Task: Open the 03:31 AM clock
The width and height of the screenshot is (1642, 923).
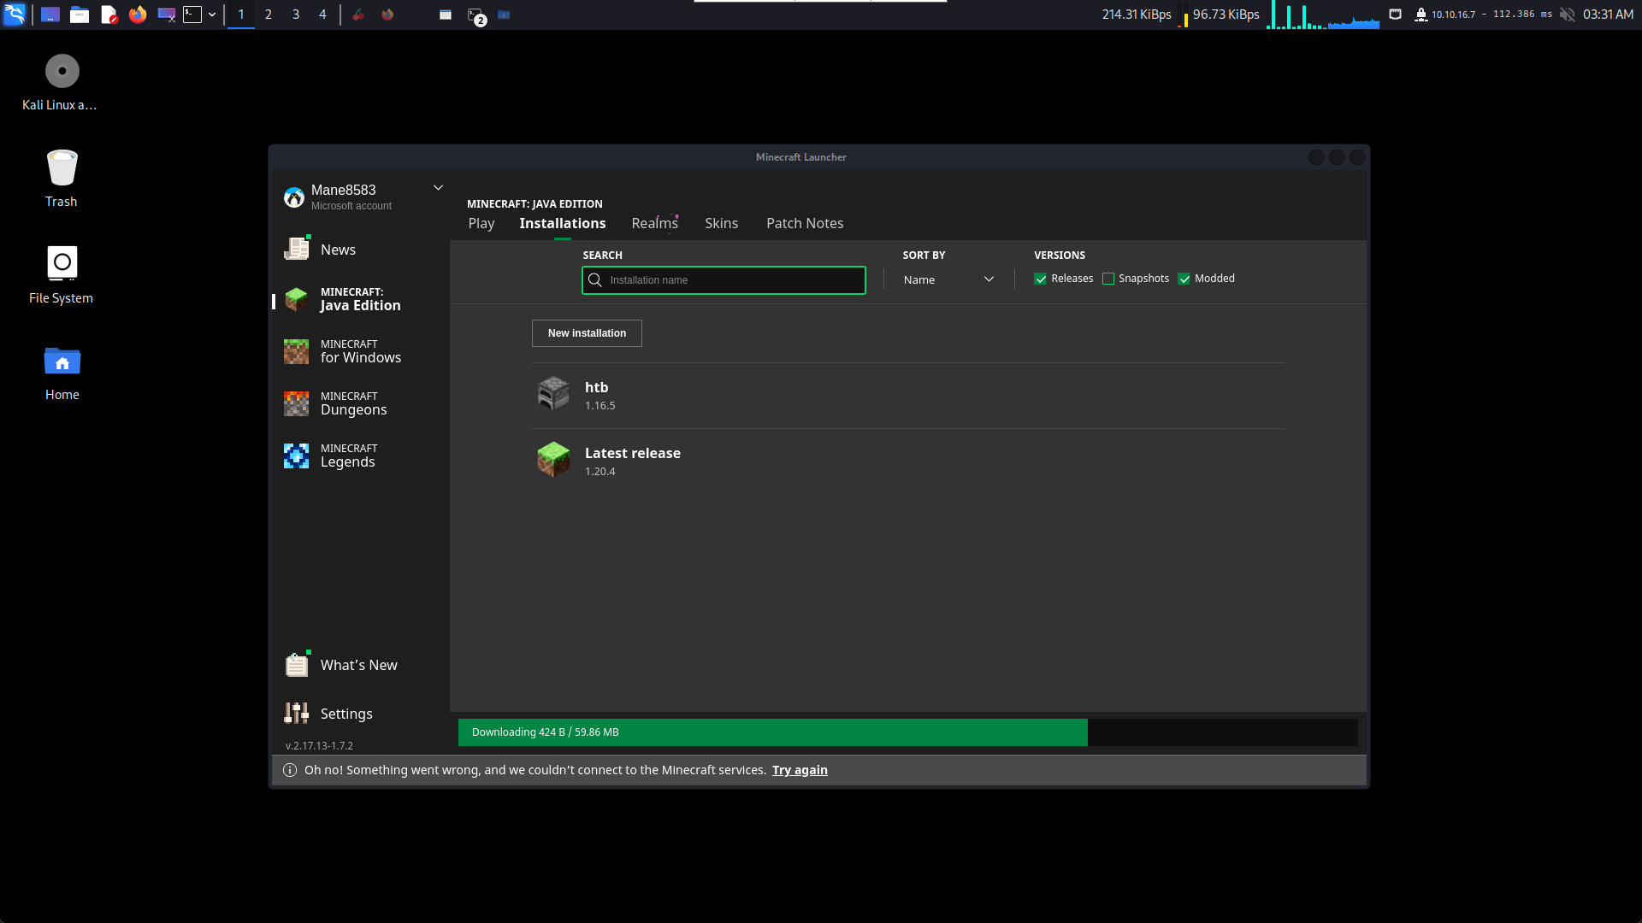Action: coord(1608,15)
